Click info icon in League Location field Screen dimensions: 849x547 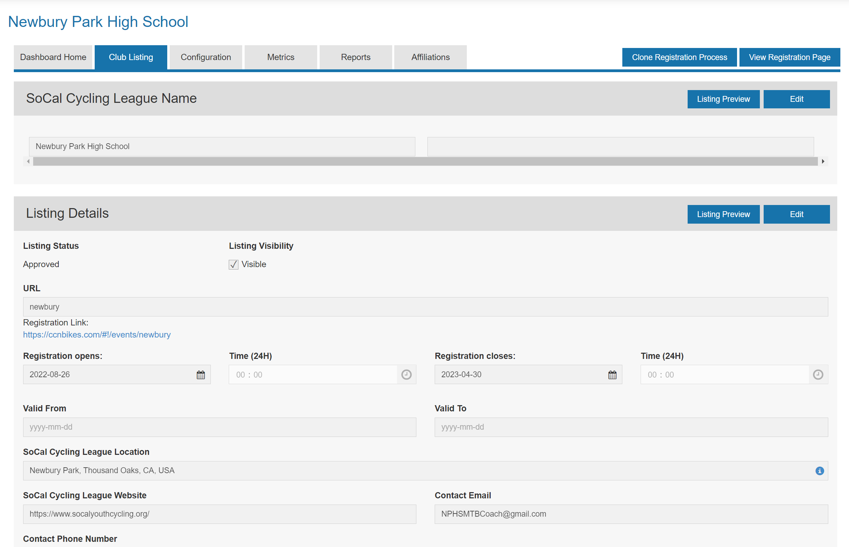(x=820, y=471)
